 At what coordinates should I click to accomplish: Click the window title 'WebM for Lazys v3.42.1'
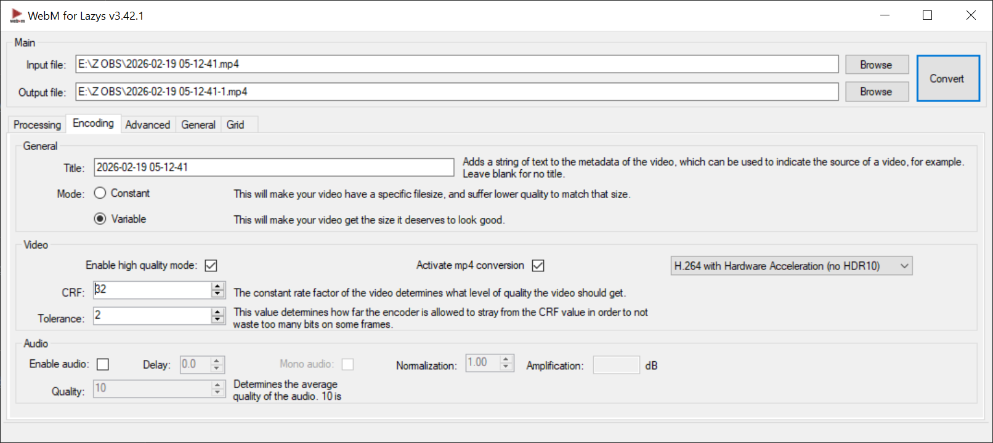pos(86,16)
